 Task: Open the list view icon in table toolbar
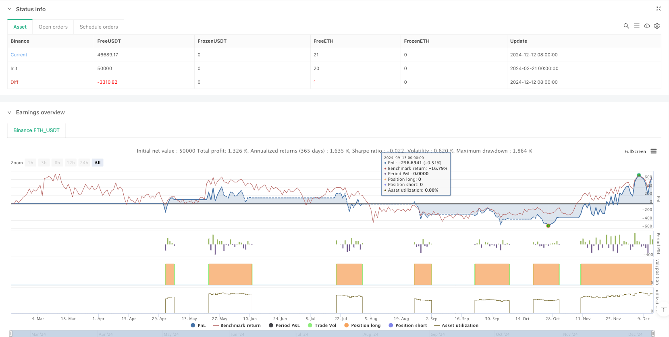[636, 26]
